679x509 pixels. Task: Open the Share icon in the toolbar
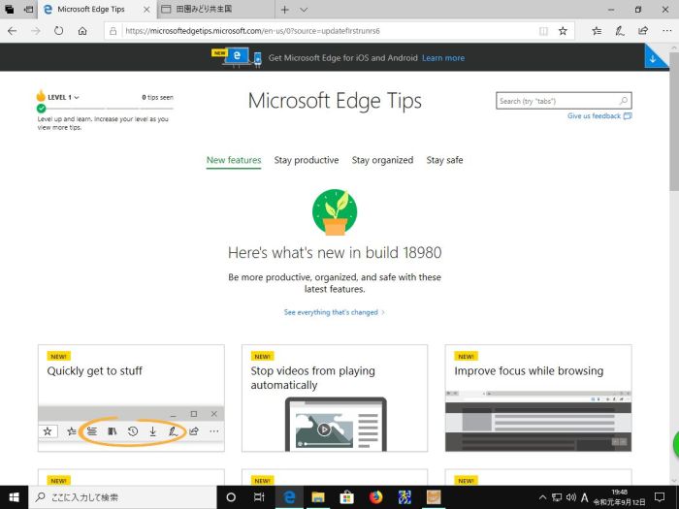642,31
